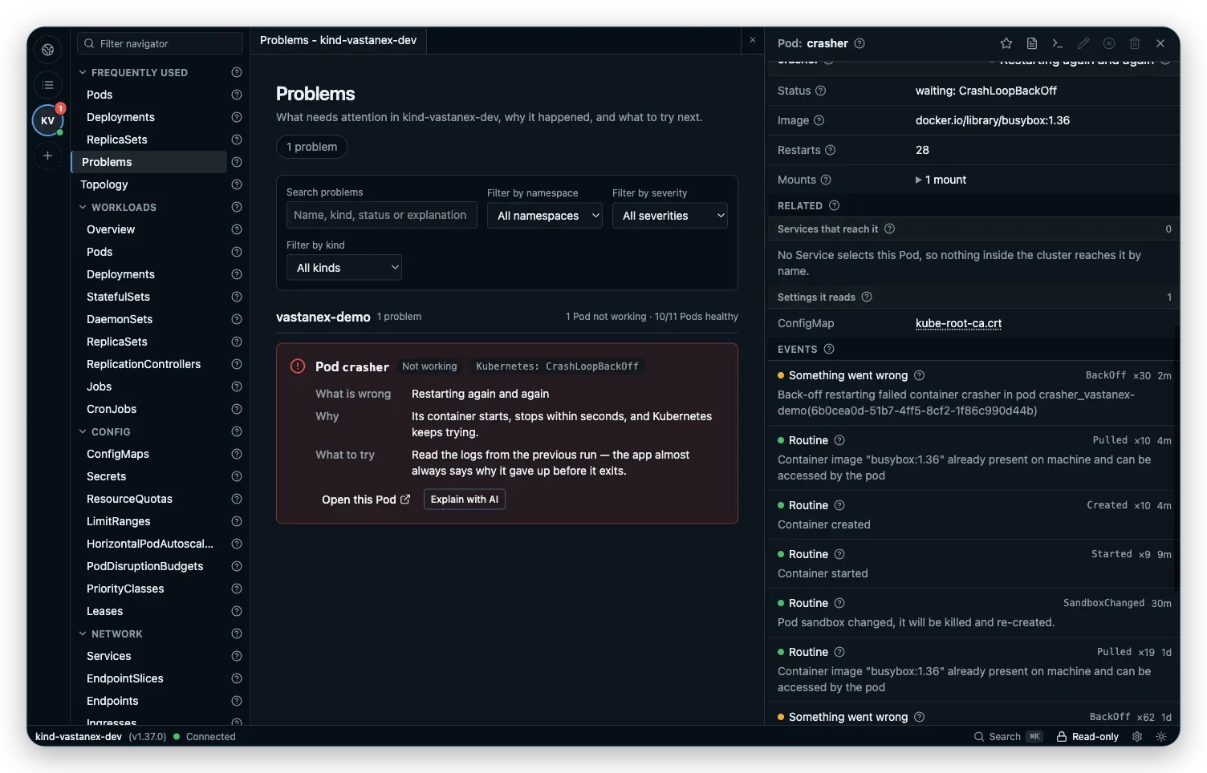
Task: Click help icon next to Problems nav item
Action: pyautogui.click(x=236, y=162)
